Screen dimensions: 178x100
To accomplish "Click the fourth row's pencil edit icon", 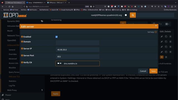I will 162,52.
